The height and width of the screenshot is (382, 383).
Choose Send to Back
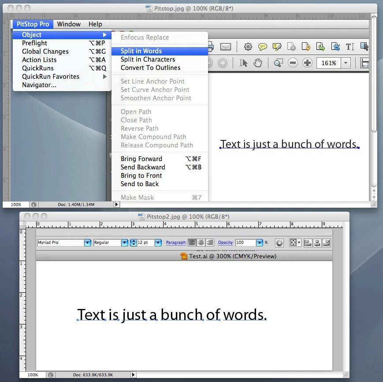[160, 184]
